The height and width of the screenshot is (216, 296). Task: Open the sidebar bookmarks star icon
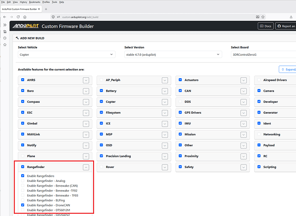[x=5, y=45]
